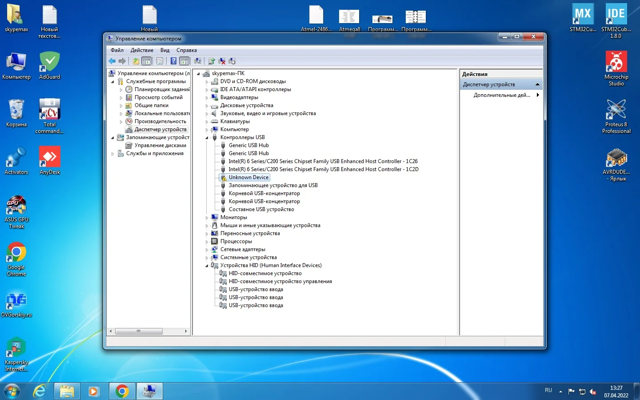Open Дополнительные действия in the actions pane
This screenshot has width=640, height=400.
point(502,95)
